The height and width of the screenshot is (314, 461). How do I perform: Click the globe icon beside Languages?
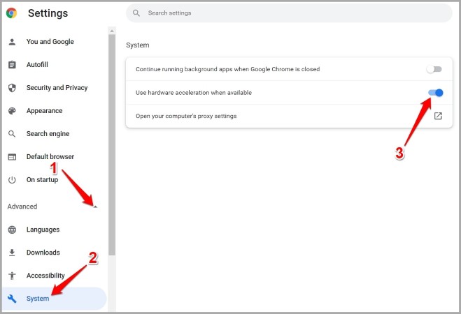click(12, 230)
